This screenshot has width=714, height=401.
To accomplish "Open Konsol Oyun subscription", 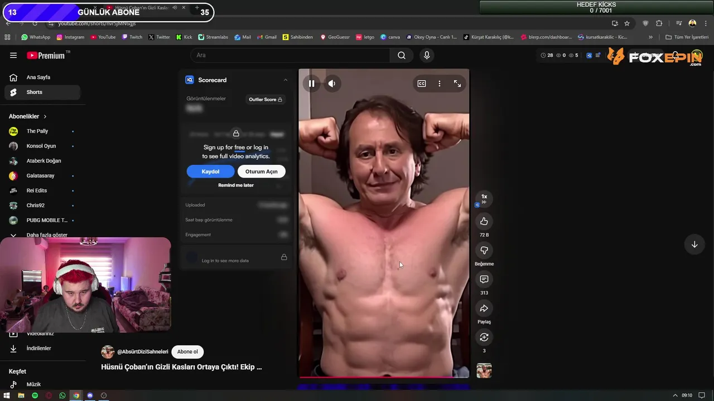I will tap(42, 146).
